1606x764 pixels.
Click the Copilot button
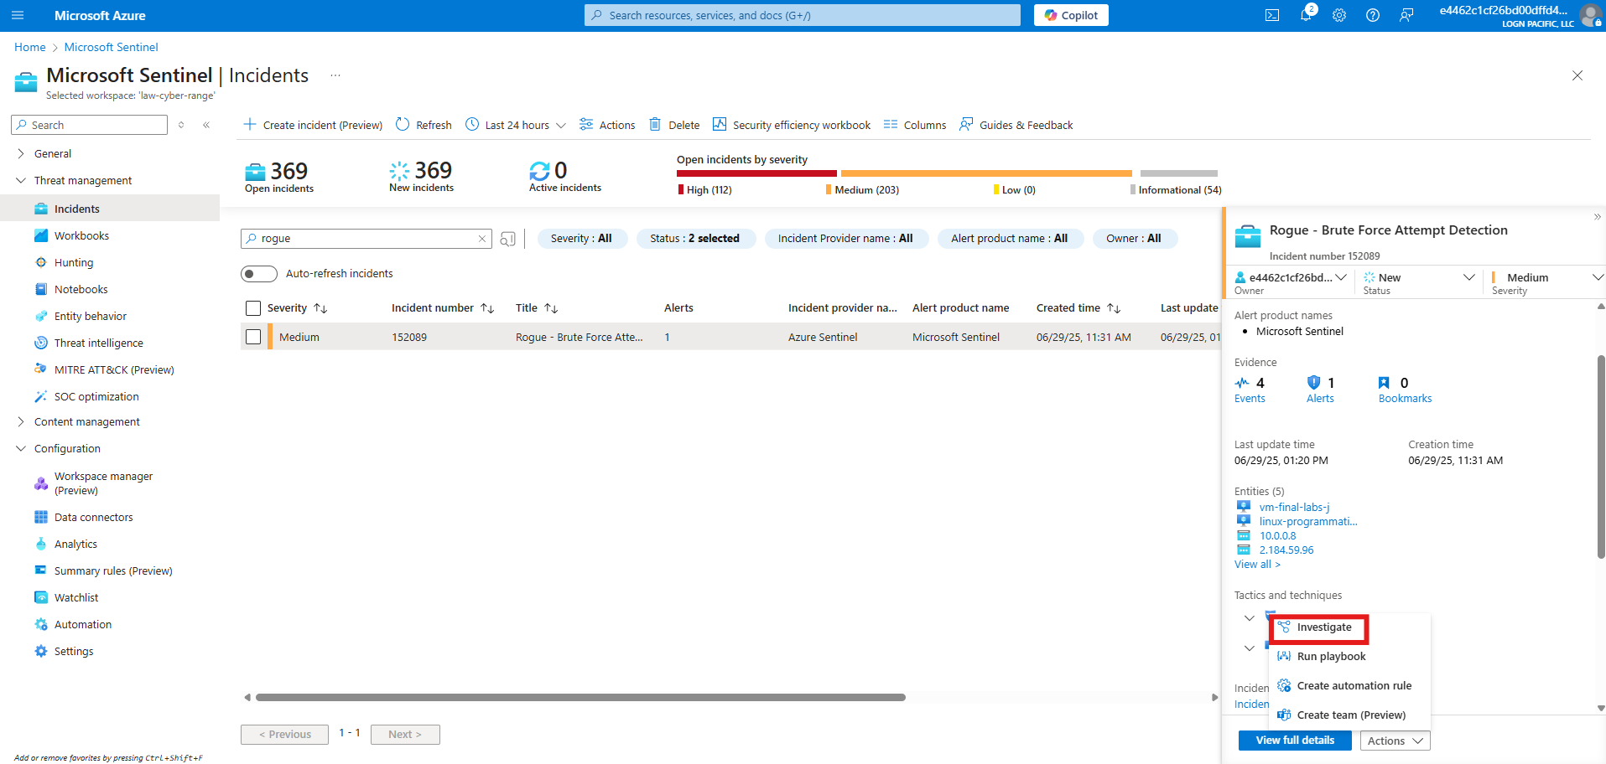point(1071,15)
